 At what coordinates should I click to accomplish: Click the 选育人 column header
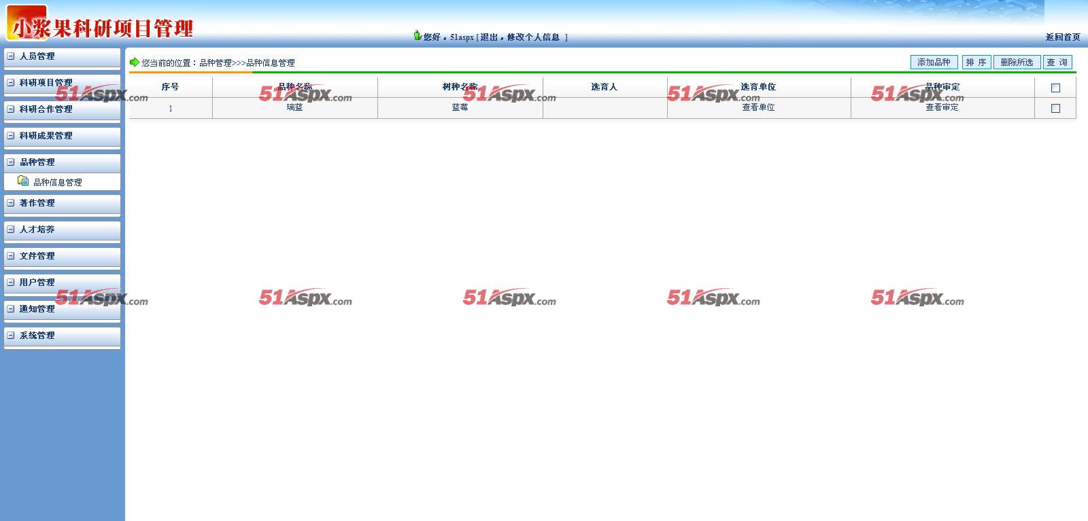(605, 87)
